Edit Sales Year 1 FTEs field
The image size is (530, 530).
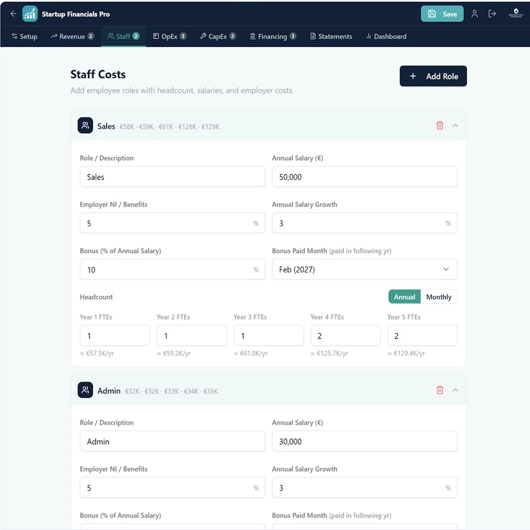click(115, 336)
